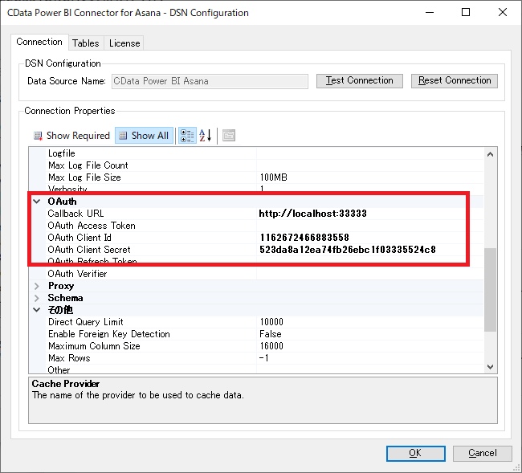Expand the Proxy section

(37, 286)
